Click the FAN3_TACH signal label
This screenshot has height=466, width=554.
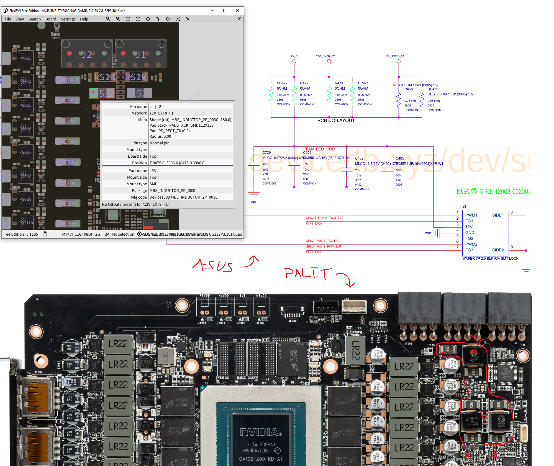(314, 252)
